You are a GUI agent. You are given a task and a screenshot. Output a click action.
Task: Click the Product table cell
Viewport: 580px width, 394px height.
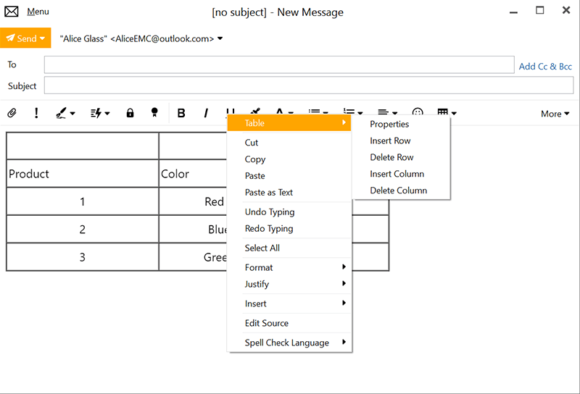(83, 174)
